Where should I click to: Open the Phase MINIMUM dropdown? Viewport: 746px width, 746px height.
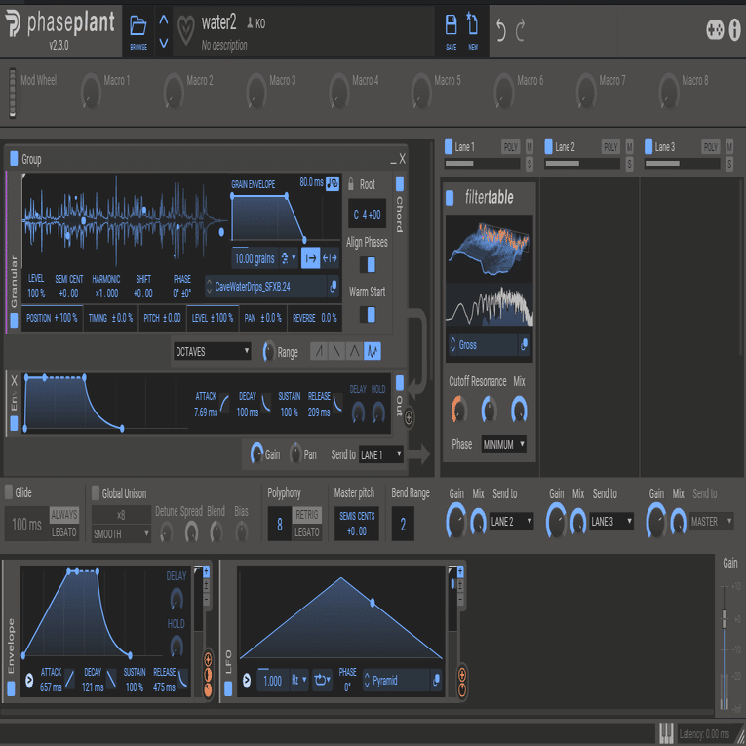[503, 444]
